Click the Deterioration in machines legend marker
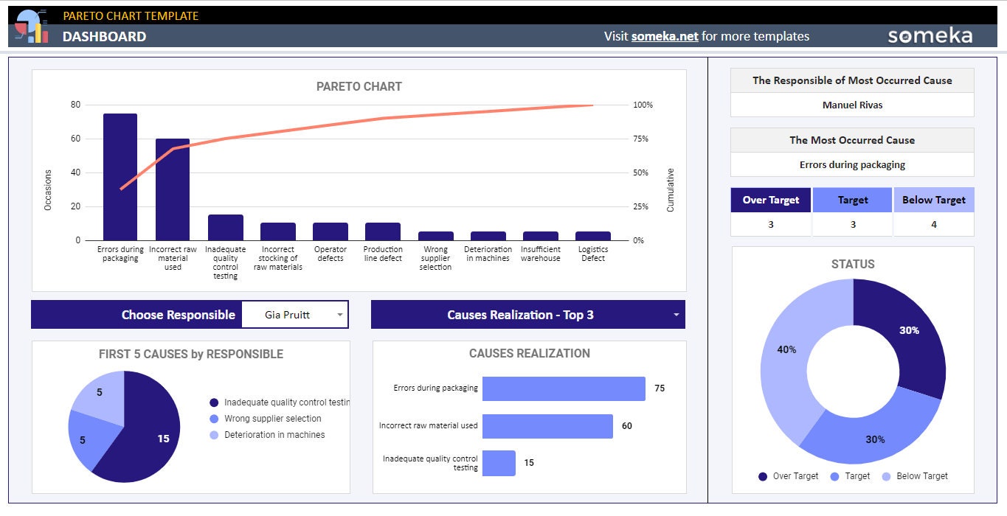1007x516 pixels. pos(215,434)
